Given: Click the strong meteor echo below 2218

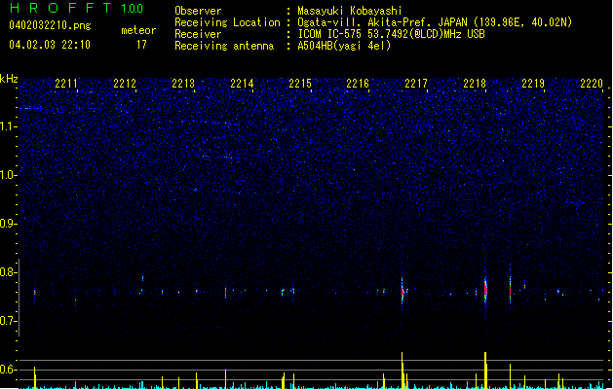Looking at the screenshot, I should tap(485, 290).
